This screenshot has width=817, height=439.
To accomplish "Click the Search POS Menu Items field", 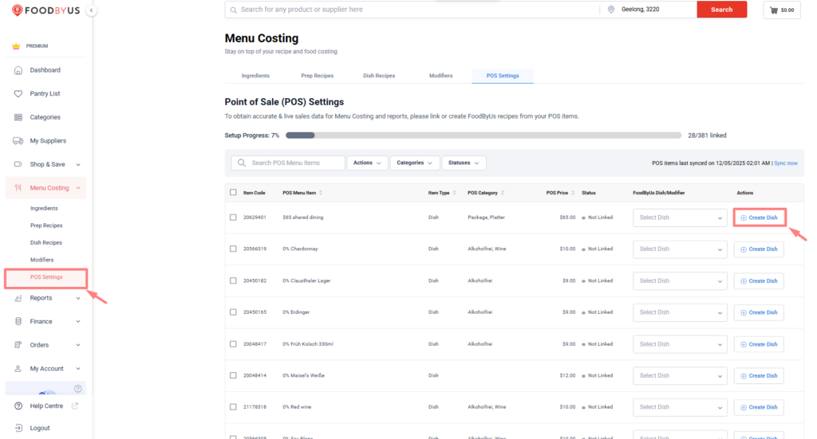I will click(x=287, y=163).
